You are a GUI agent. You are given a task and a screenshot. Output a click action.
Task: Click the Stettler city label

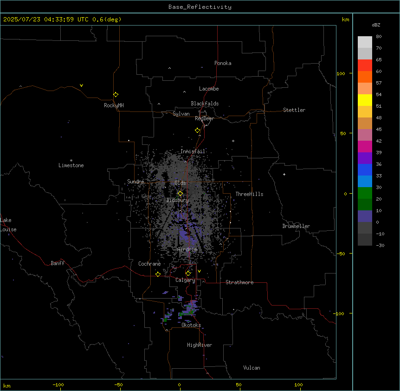294,110
